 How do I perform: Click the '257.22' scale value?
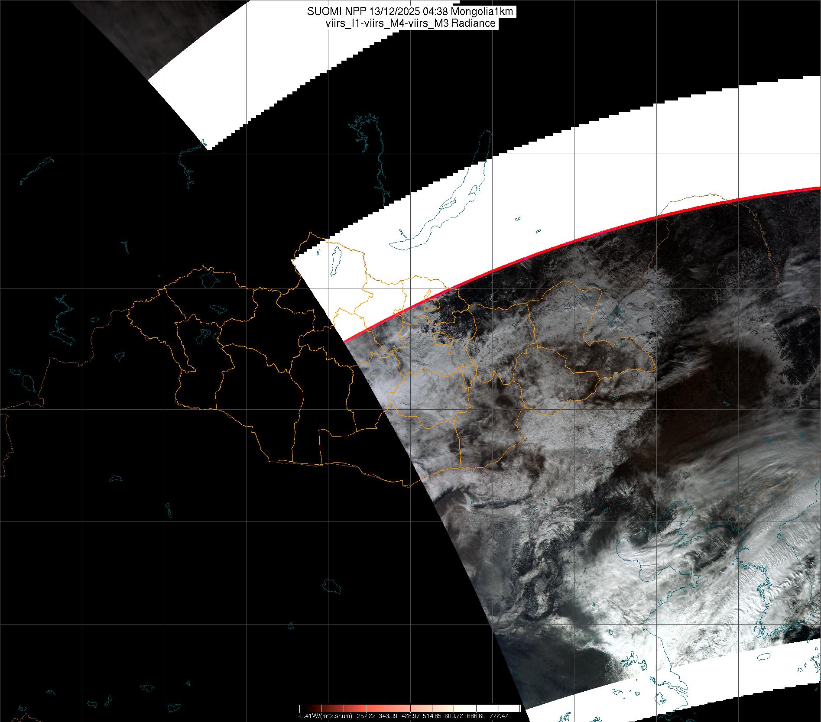[366, 716]
